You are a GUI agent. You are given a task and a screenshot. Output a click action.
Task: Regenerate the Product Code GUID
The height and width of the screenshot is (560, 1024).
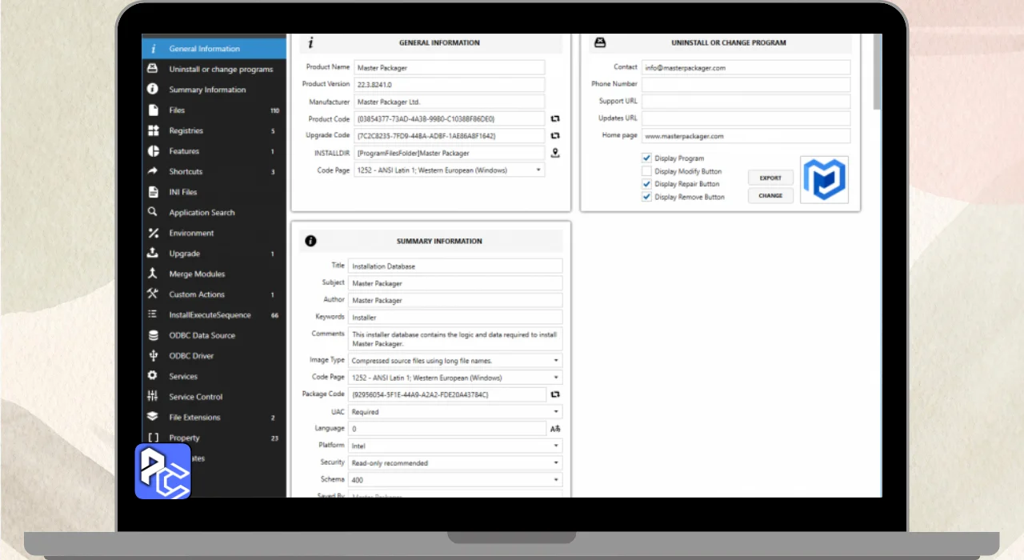click(x=555, y=118)
